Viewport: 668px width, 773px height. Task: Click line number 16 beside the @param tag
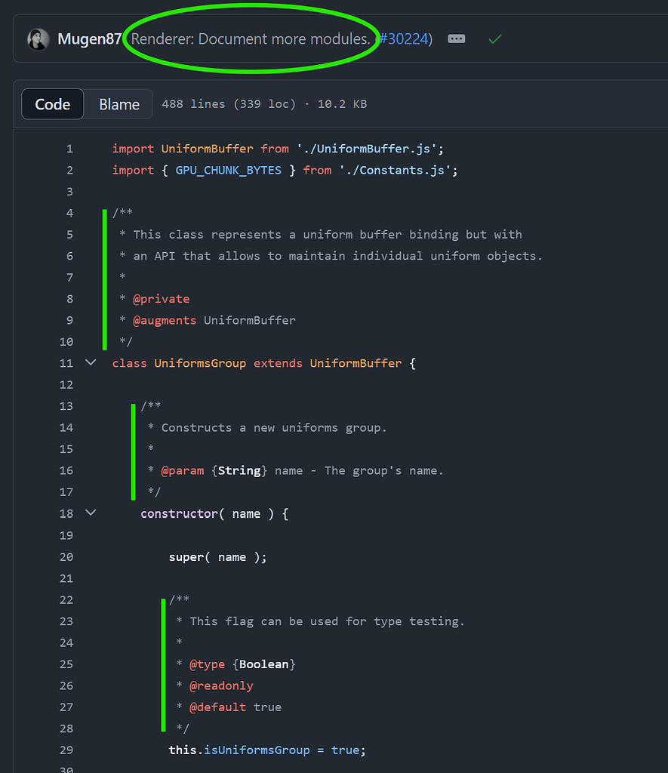coord(66,470)
